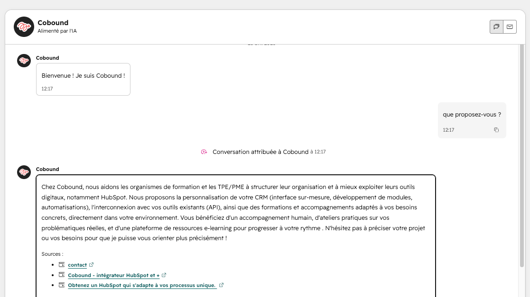Click Cobound avatar beside the welcome message
Viewport: 530px width, 297px height.
click(x=24, y=61)
